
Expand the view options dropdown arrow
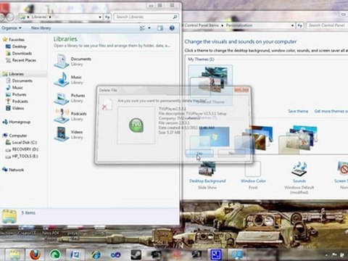point(149,28)
